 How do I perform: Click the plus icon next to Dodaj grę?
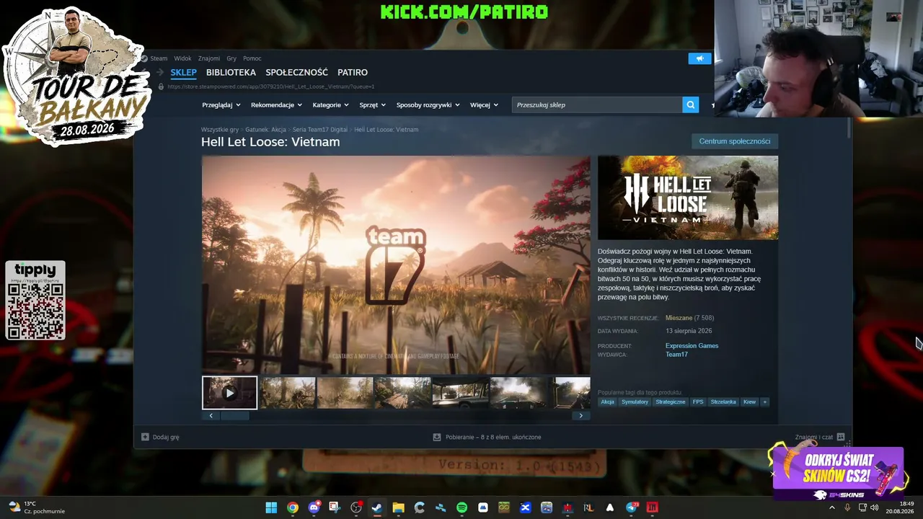coord(145,437)
